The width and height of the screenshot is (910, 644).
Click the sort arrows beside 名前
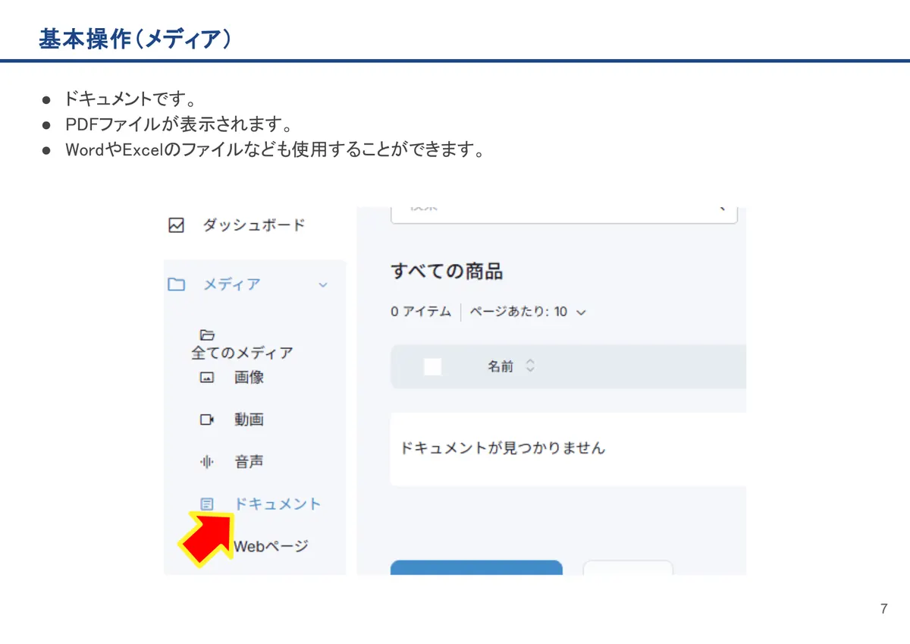[x=530, y=366]
